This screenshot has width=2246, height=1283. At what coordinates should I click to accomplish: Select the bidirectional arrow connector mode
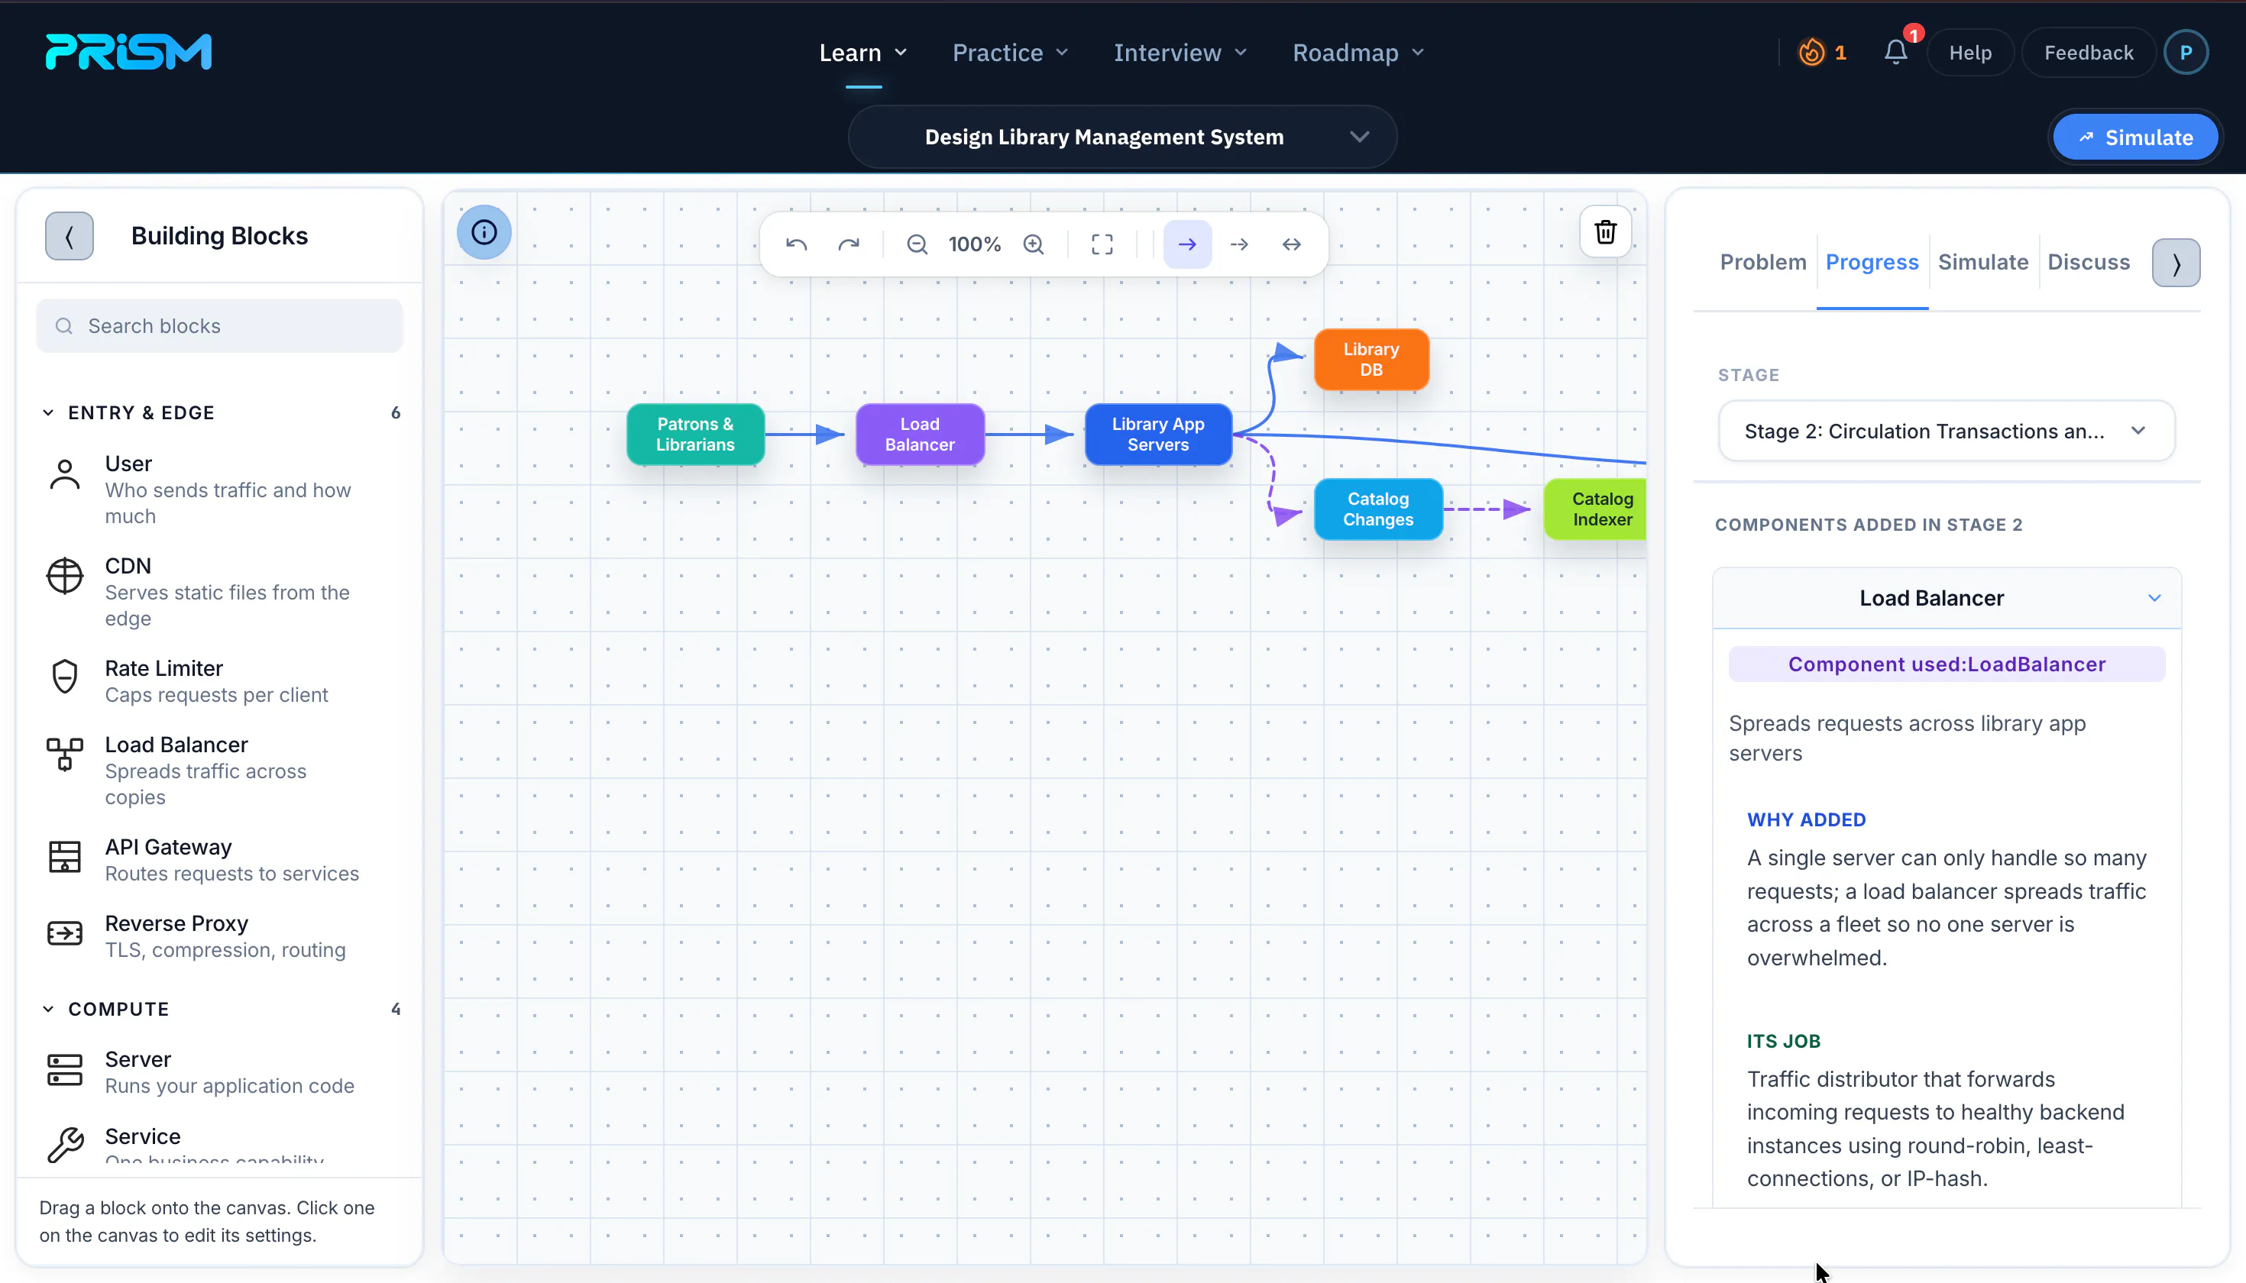pos(1291,244)
